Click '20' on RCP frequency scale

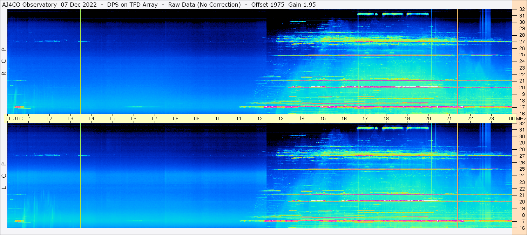[522, 87]
